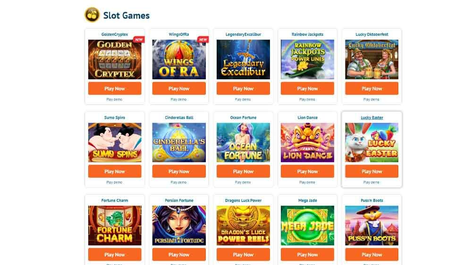Click Play Now under Lucky Oktoberfest
Viewport: 472px width, 265px height.
372,89
